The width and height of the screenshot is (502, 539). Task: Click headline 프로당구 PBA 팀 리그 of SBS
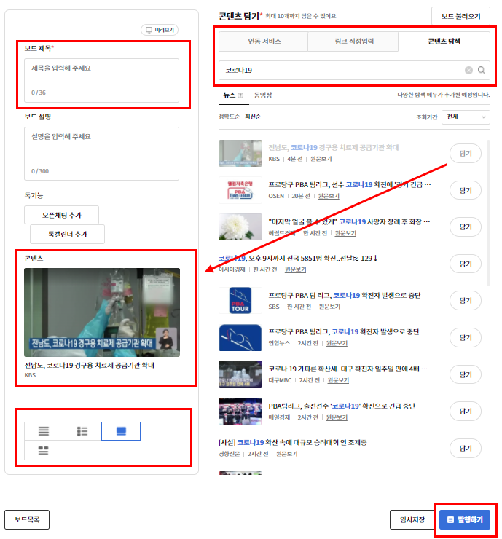(x=344, y=295)
